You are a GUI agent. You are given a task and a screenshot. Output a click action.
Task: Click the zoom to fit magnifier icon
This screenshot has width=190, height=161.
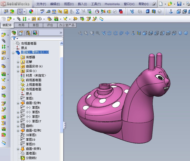(x=80, y=33)
